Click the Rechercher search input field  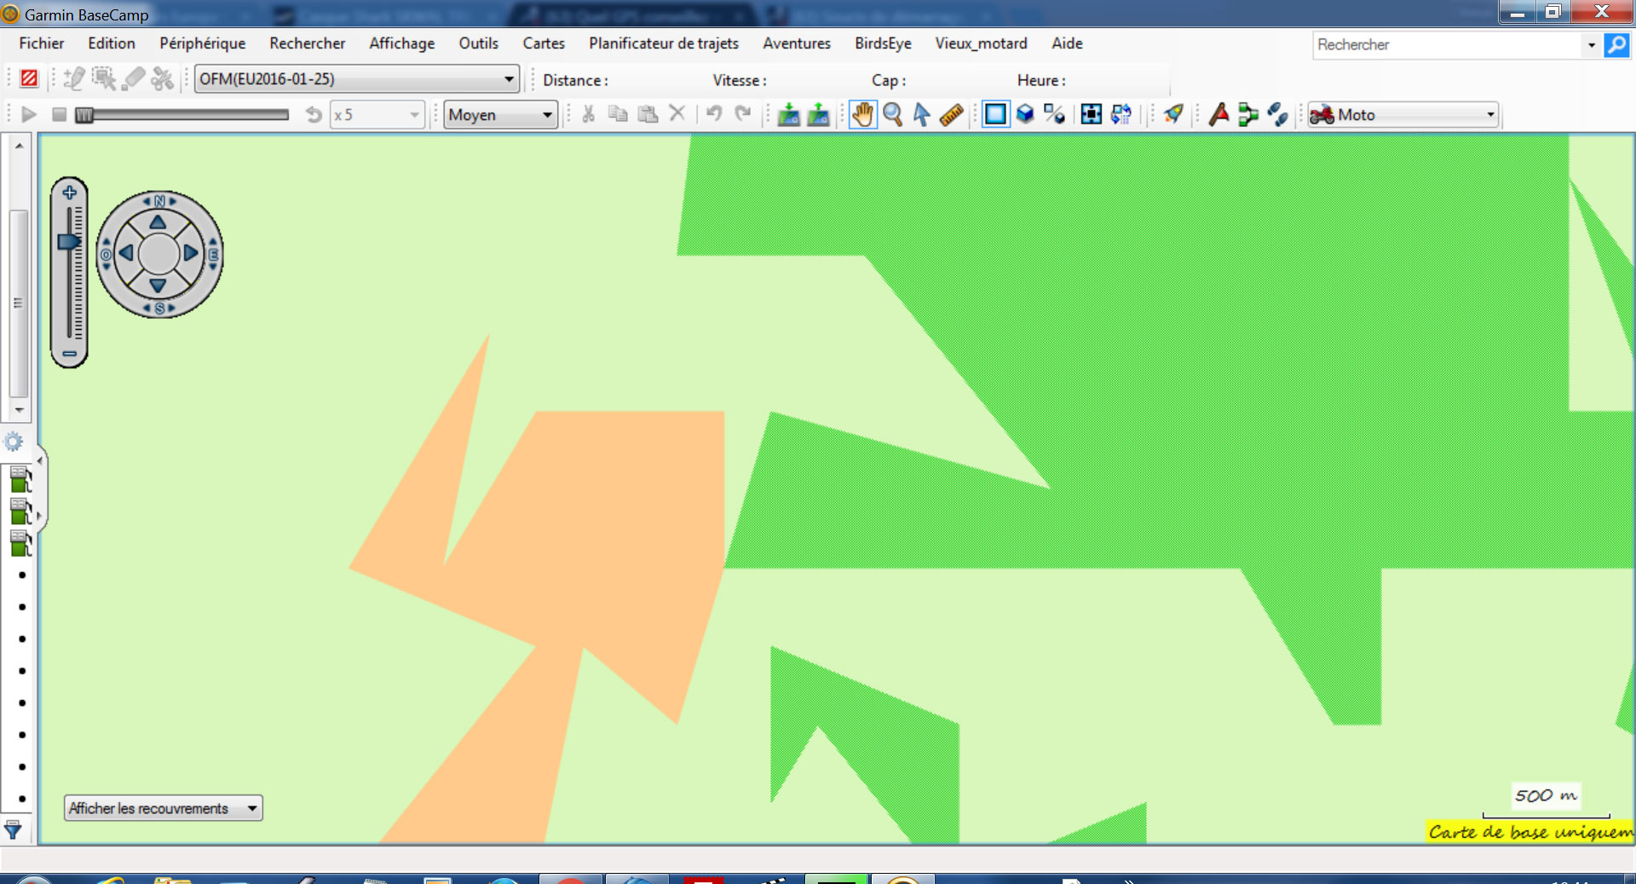pyautogui.click(x=1447, y=44)
